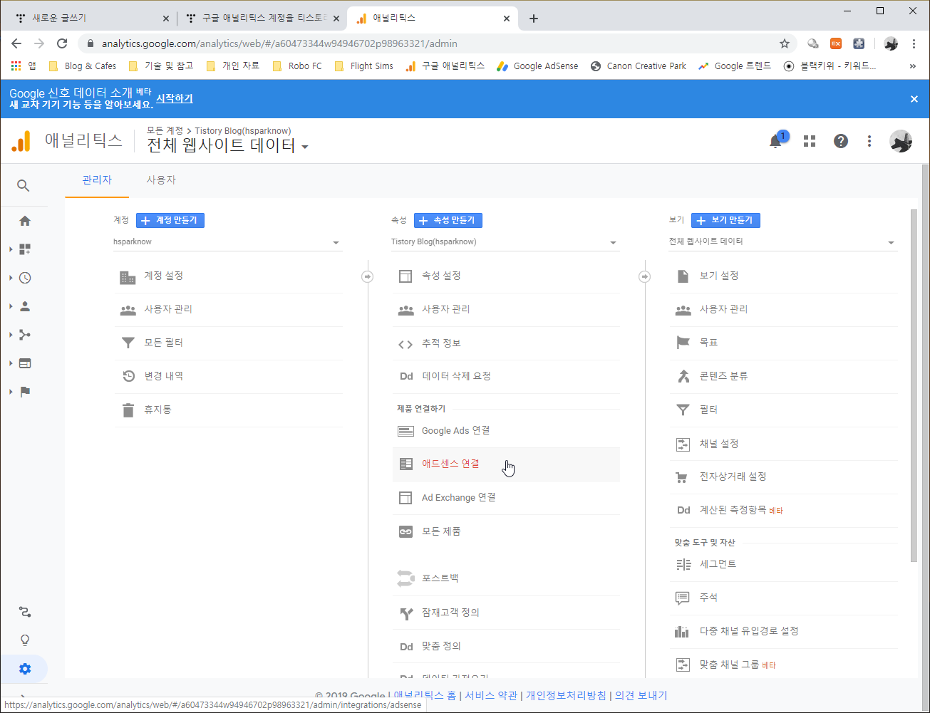
Task: Open 전자상거래 설정
Action: tap(783, 477)
